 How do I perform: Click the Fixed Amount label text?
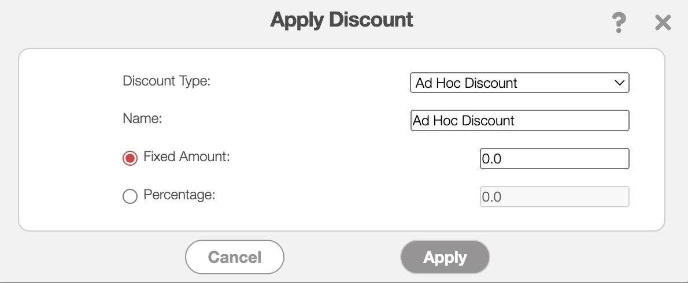(186, 157)
